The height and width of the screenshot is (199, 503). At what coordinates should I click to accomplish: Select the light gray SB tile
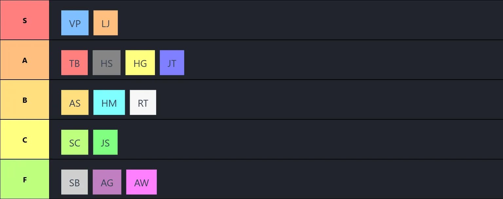pos(74,182)
